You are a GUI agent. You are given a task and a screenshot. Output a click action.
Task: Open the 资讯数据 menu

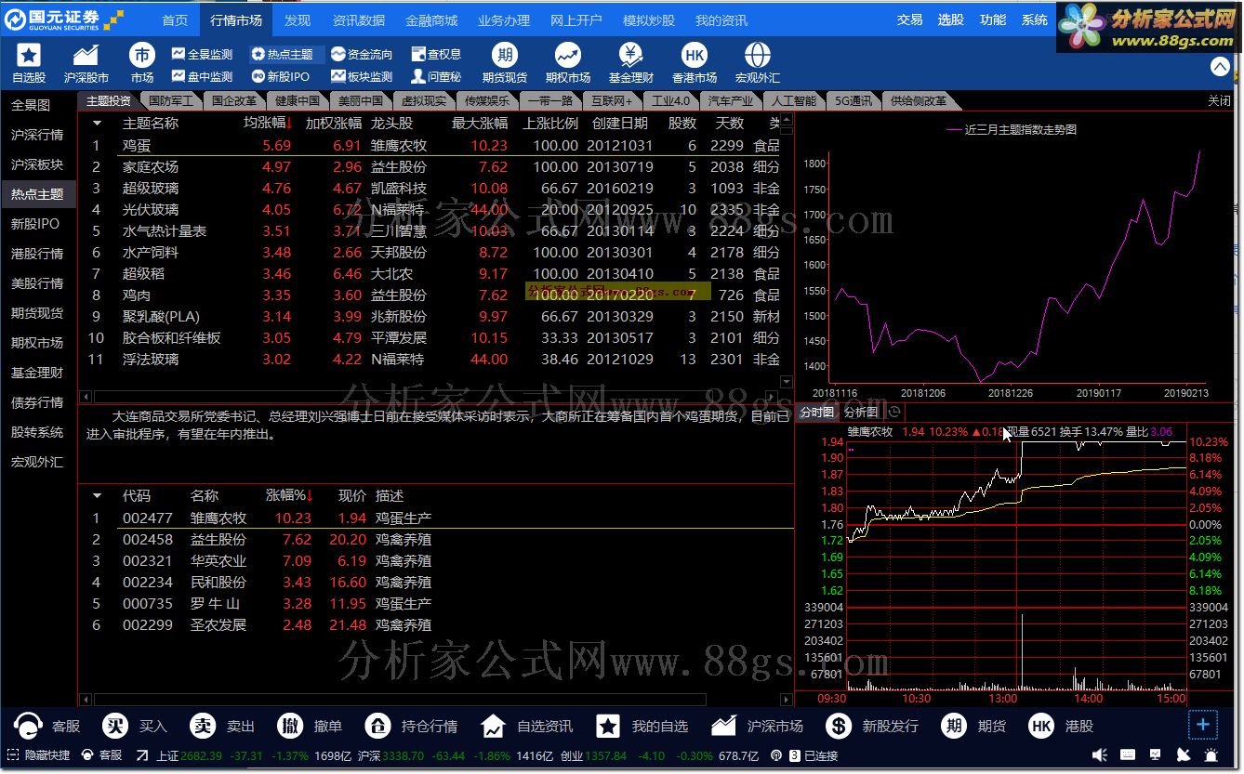(359, 20)
